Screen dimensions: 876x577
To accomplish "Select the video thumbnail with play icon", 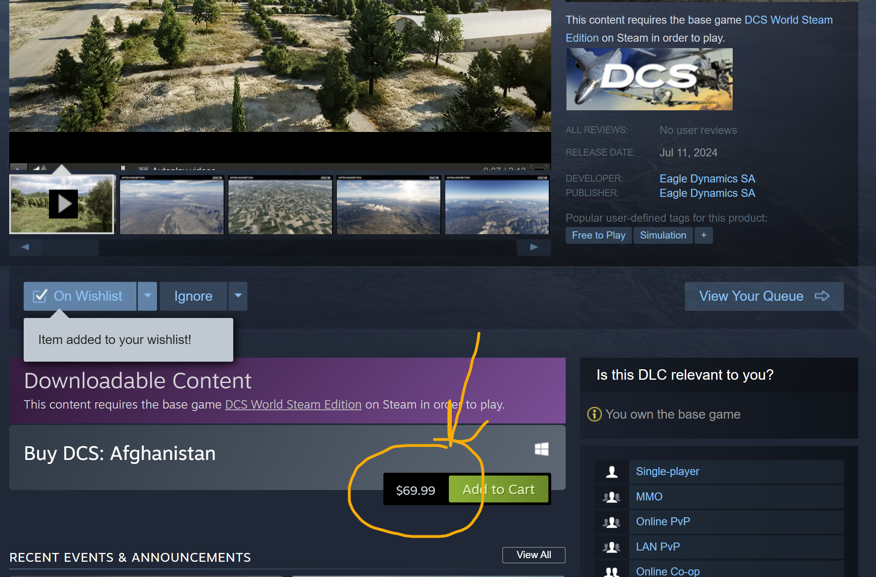I will [x=62, y=204].
